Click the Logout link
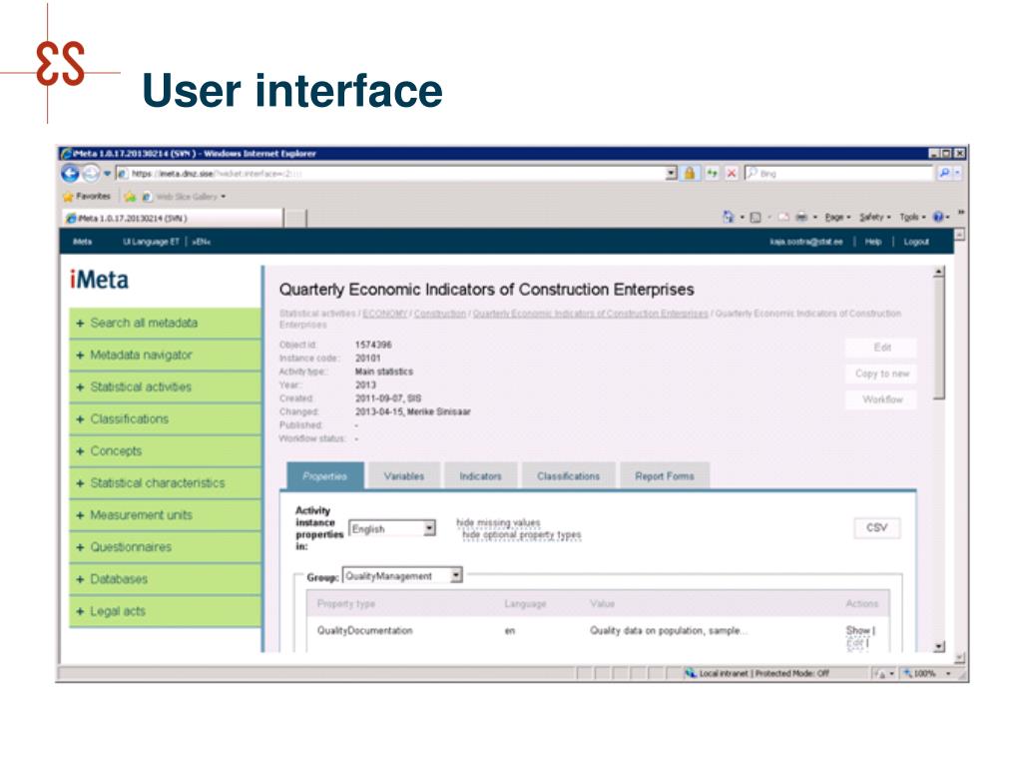Screen dimensions: 1022x767 pyautogui.click(x=916, y=242)
